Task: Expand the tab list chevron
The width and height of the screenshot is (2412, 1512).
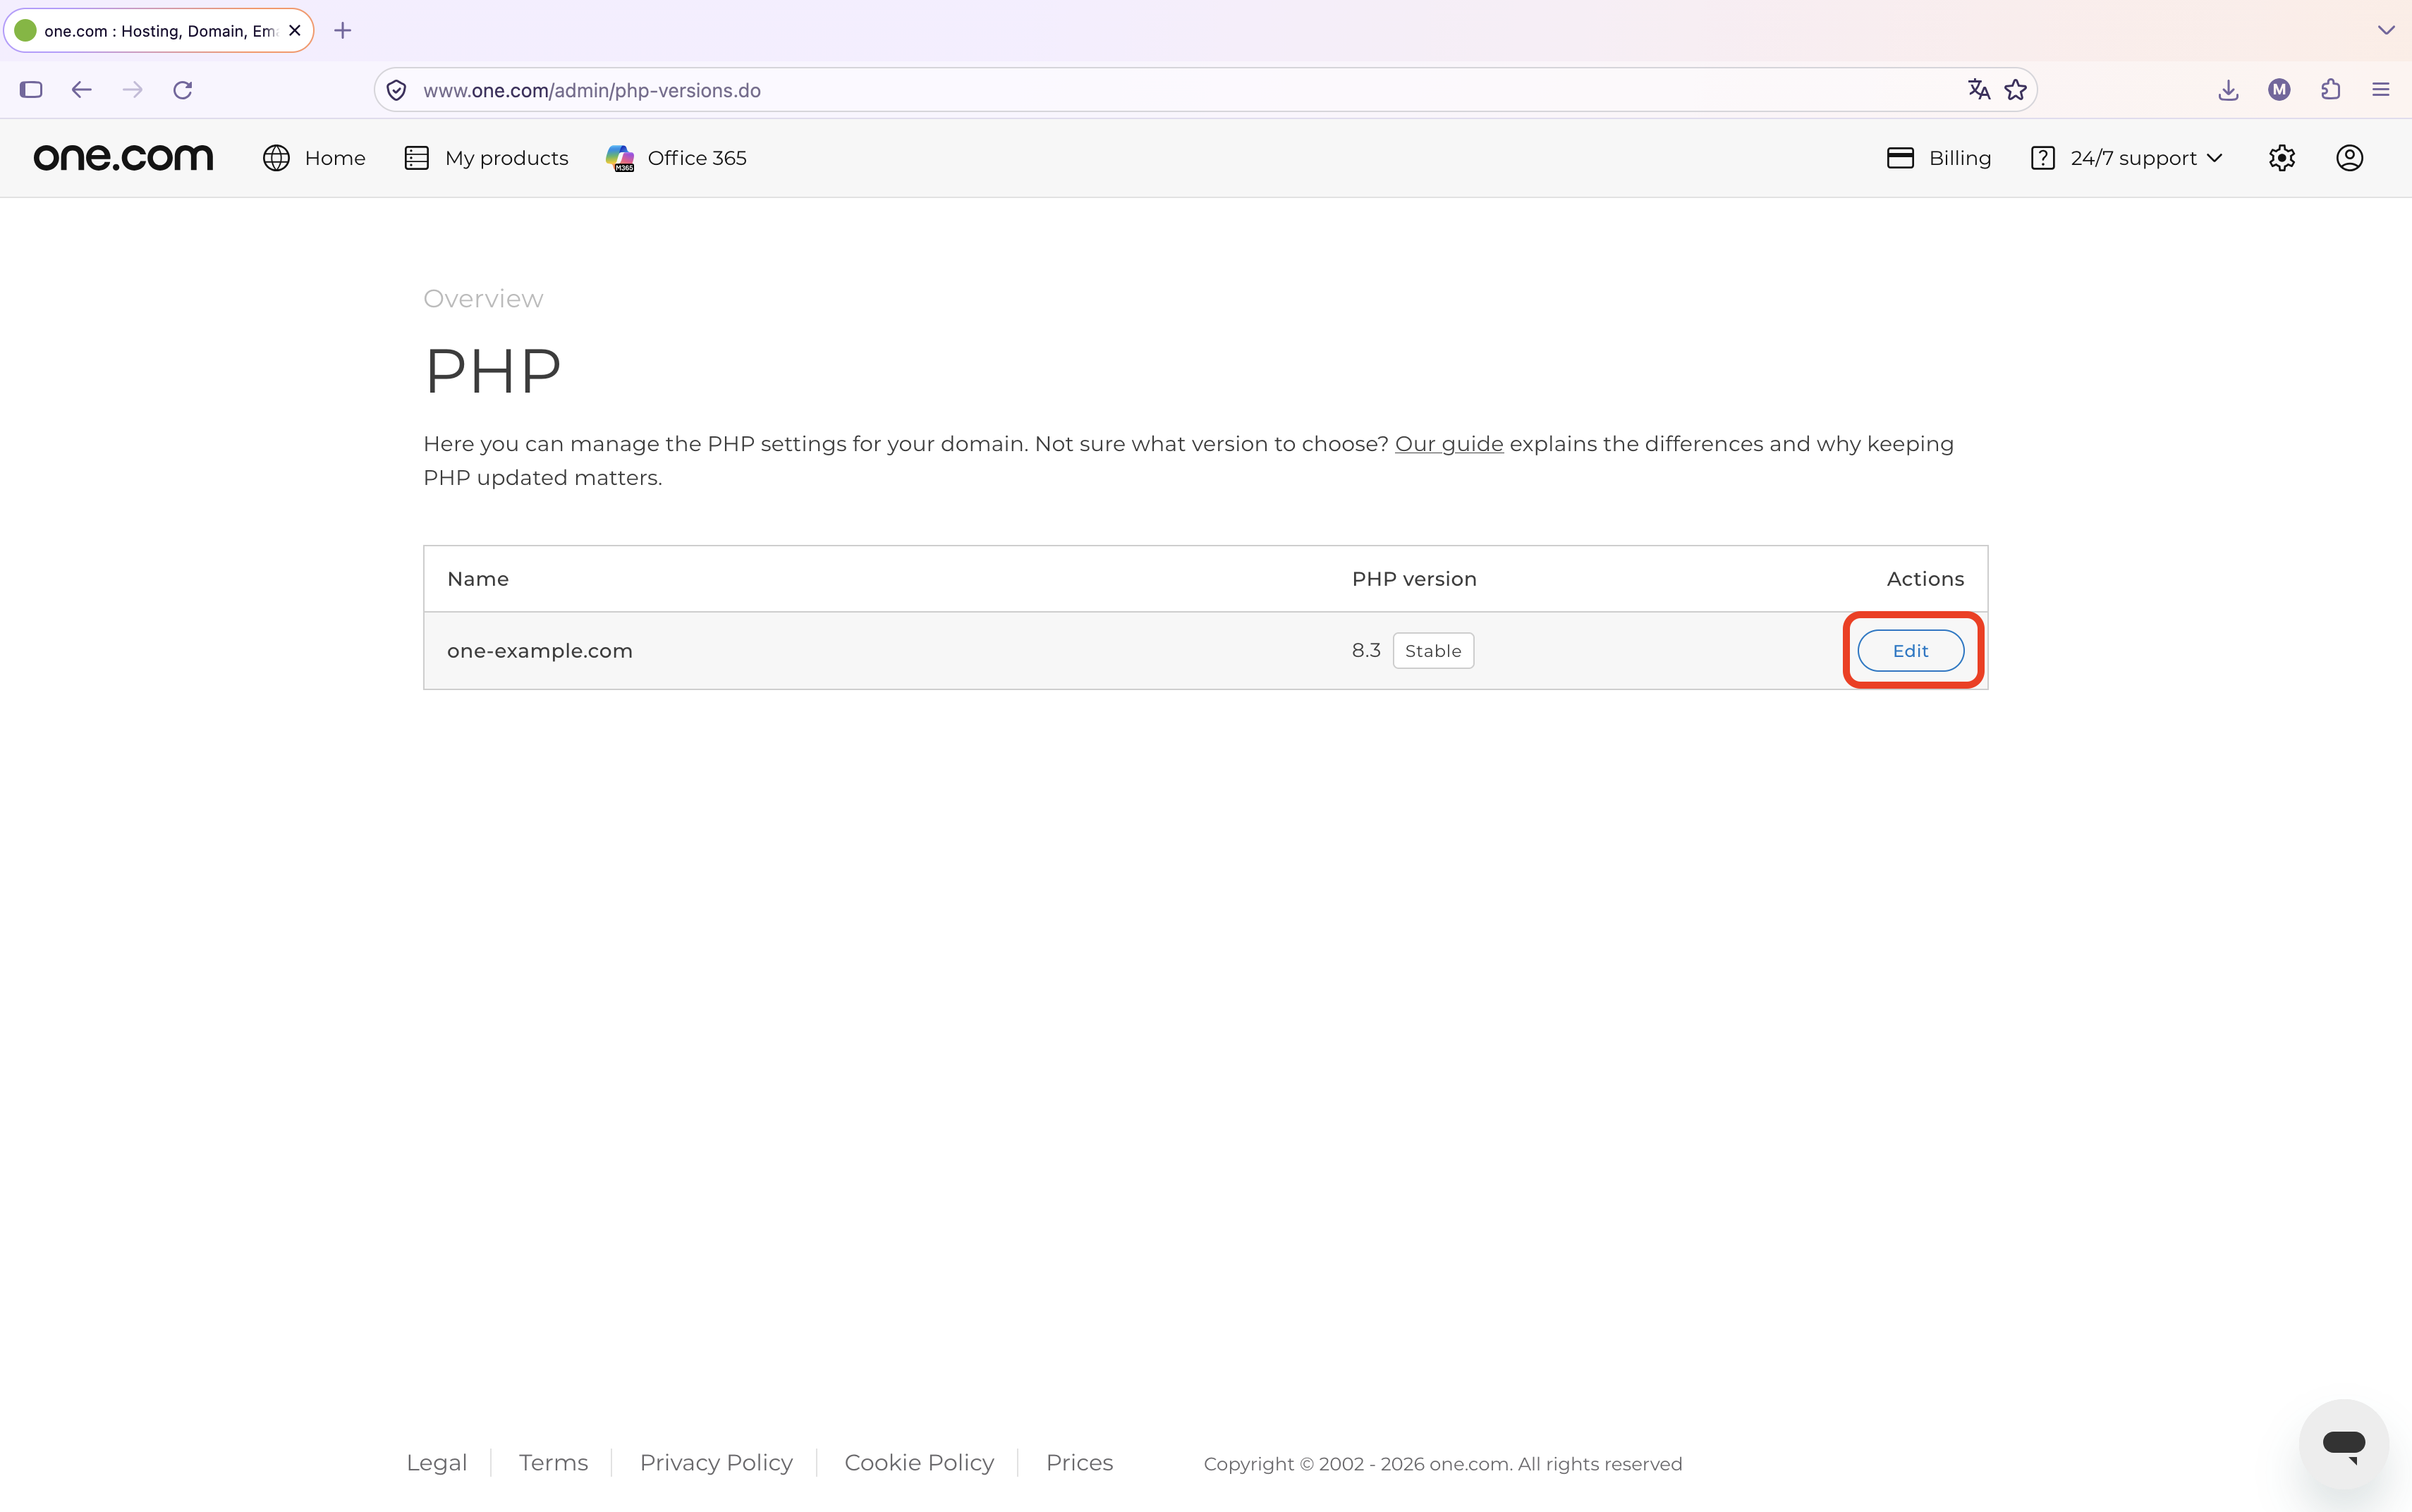Action: pyautogui.click(x=2386, y=30)
